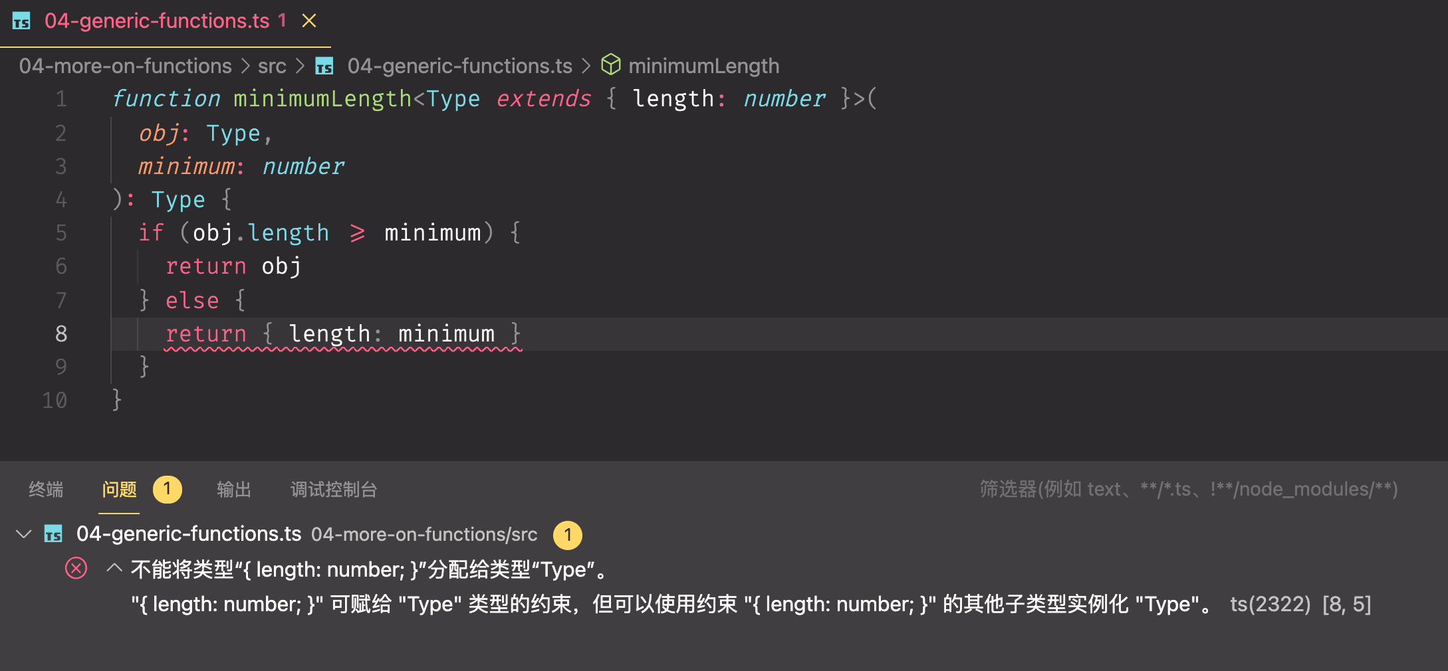The height and width of the screenshot is (671, 1448).
Task: Click the red error icon on the problem
Action: (76, 569)
